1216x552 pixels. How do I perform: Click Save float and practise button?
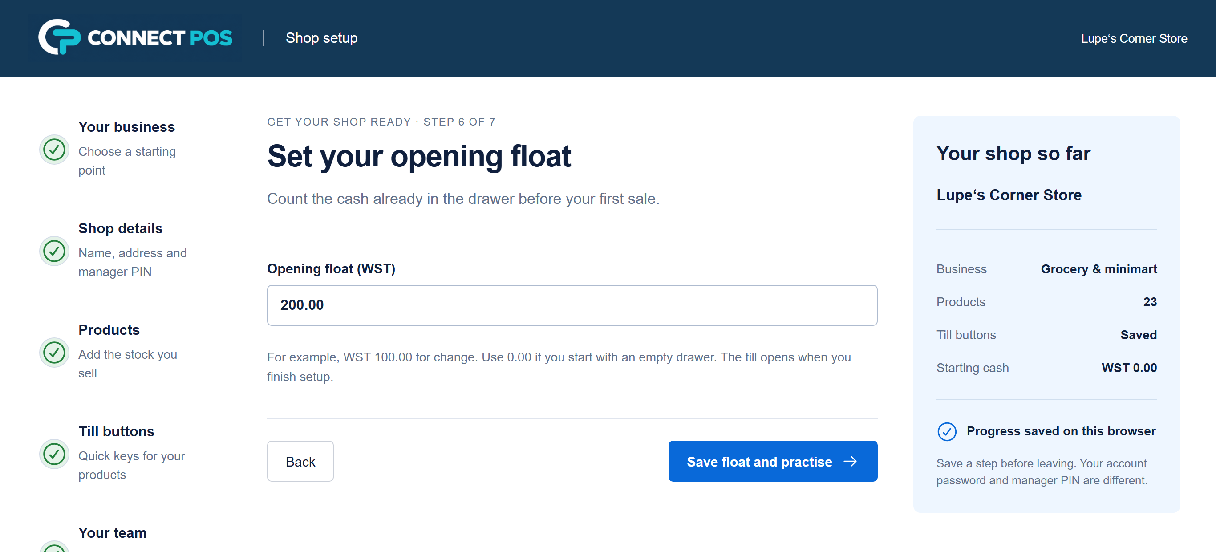click(773, 461)
